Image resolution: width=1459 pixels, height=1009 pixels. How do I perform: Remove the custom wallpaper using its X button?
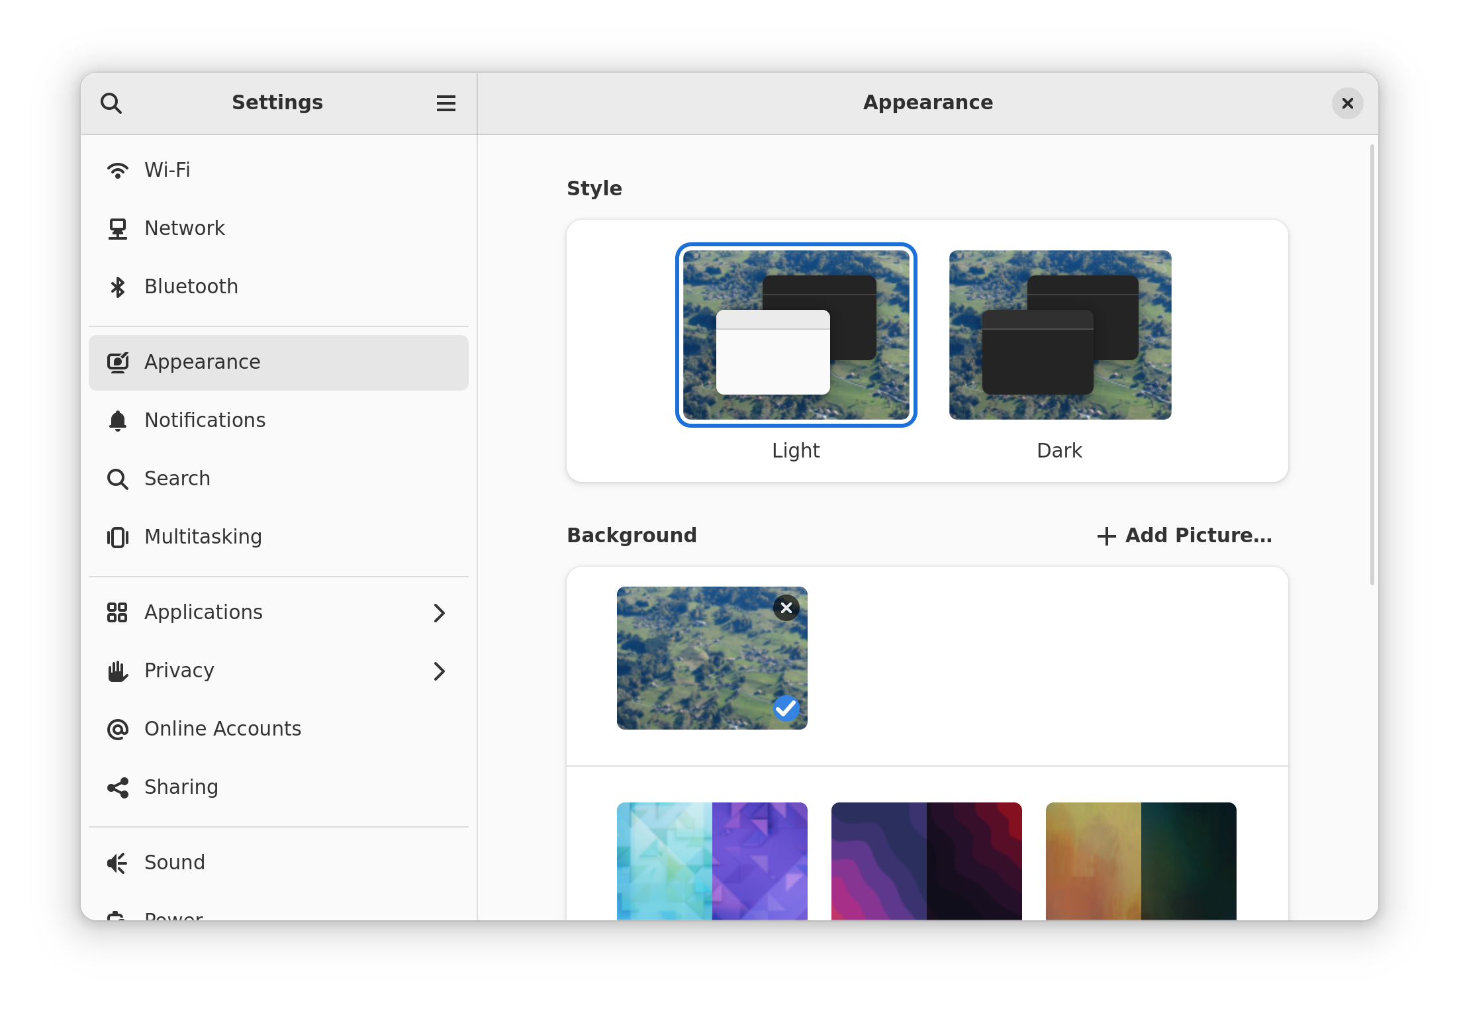(786, 607)
